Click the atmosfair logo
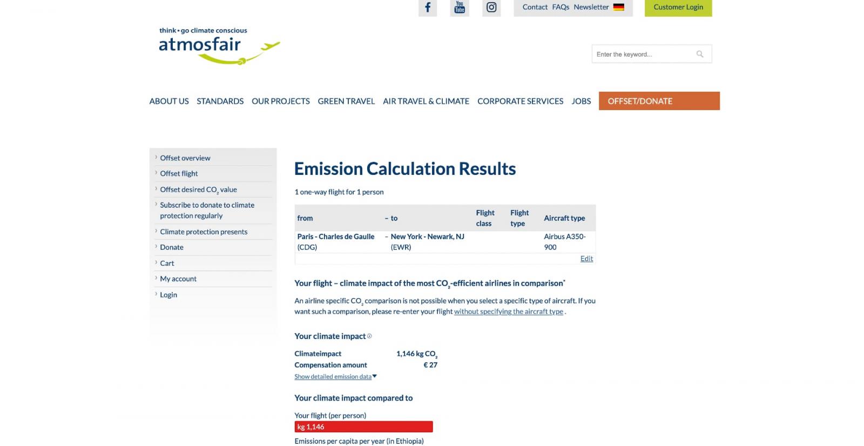864x446 pixels. click(x=218, y=46)
